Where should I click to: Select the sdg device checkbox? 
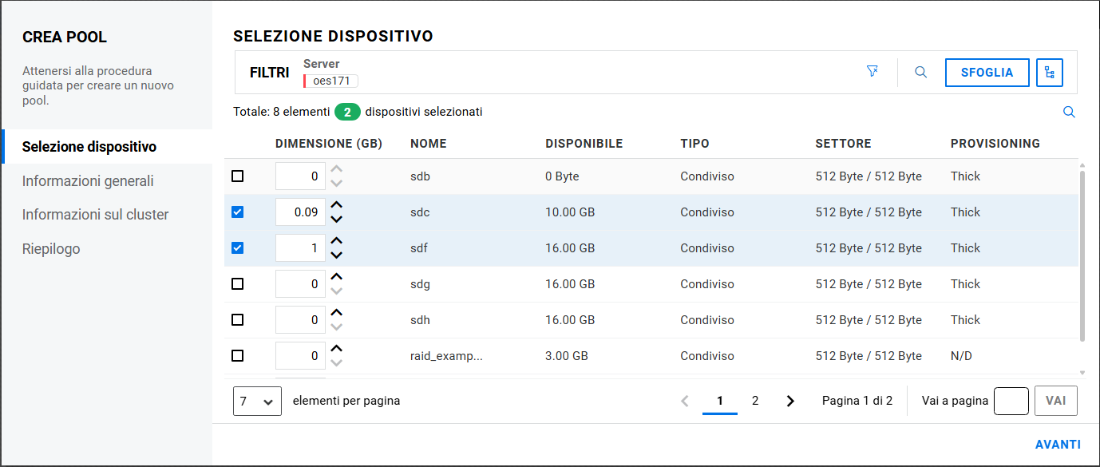(237, 284)
